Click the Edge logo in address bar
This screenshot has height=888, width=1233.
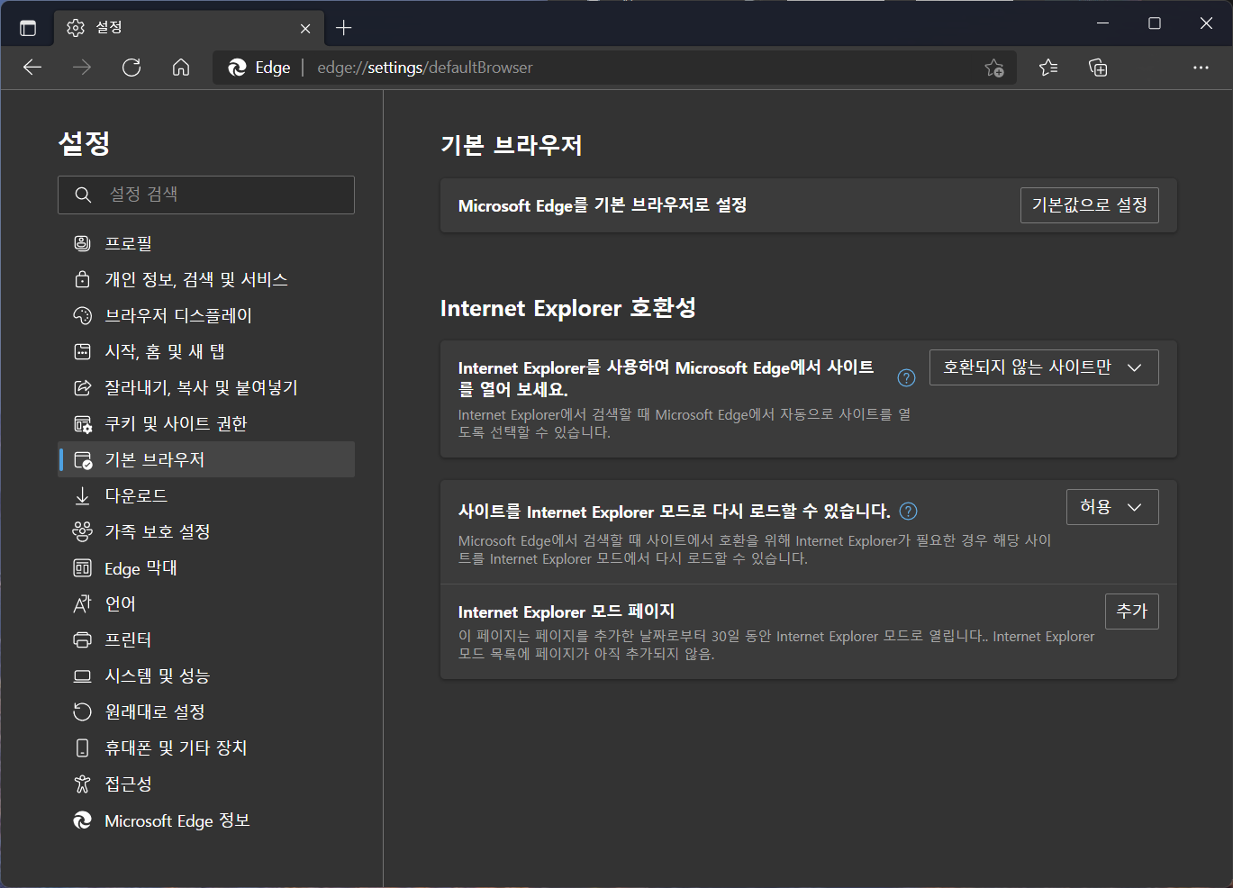tap(238, 68)
